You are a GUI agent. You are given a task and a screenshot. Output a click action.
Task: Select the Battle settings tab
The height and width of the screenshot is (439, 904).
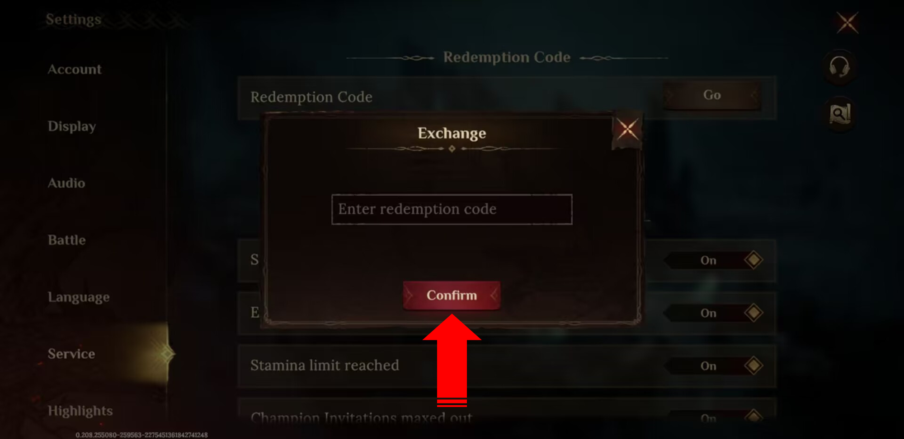(x=67, y=240)
